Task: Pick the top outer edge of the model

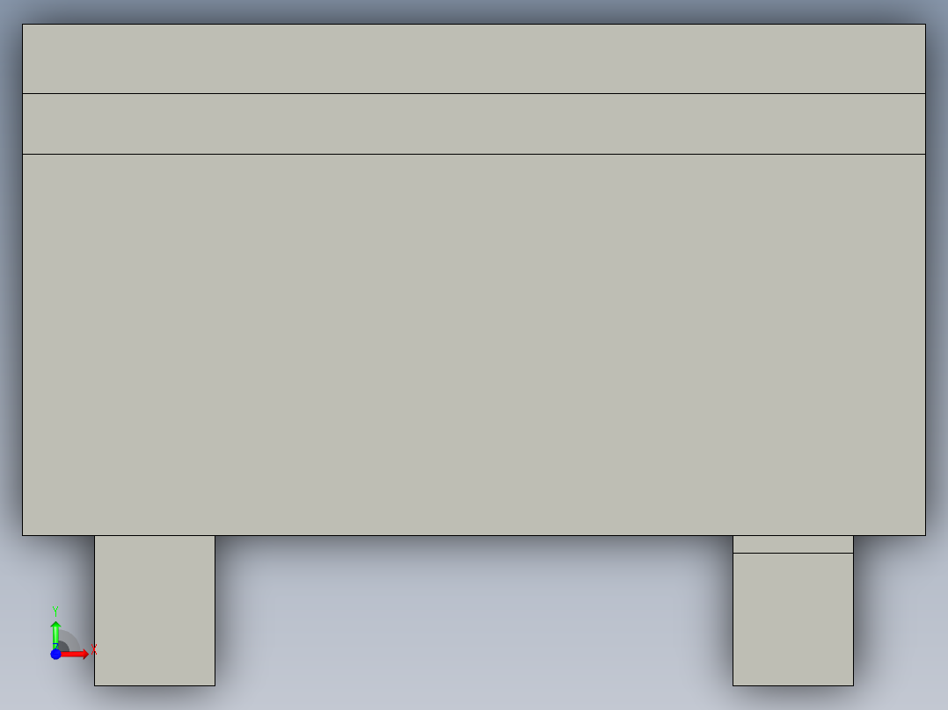Action: point(474,25)
